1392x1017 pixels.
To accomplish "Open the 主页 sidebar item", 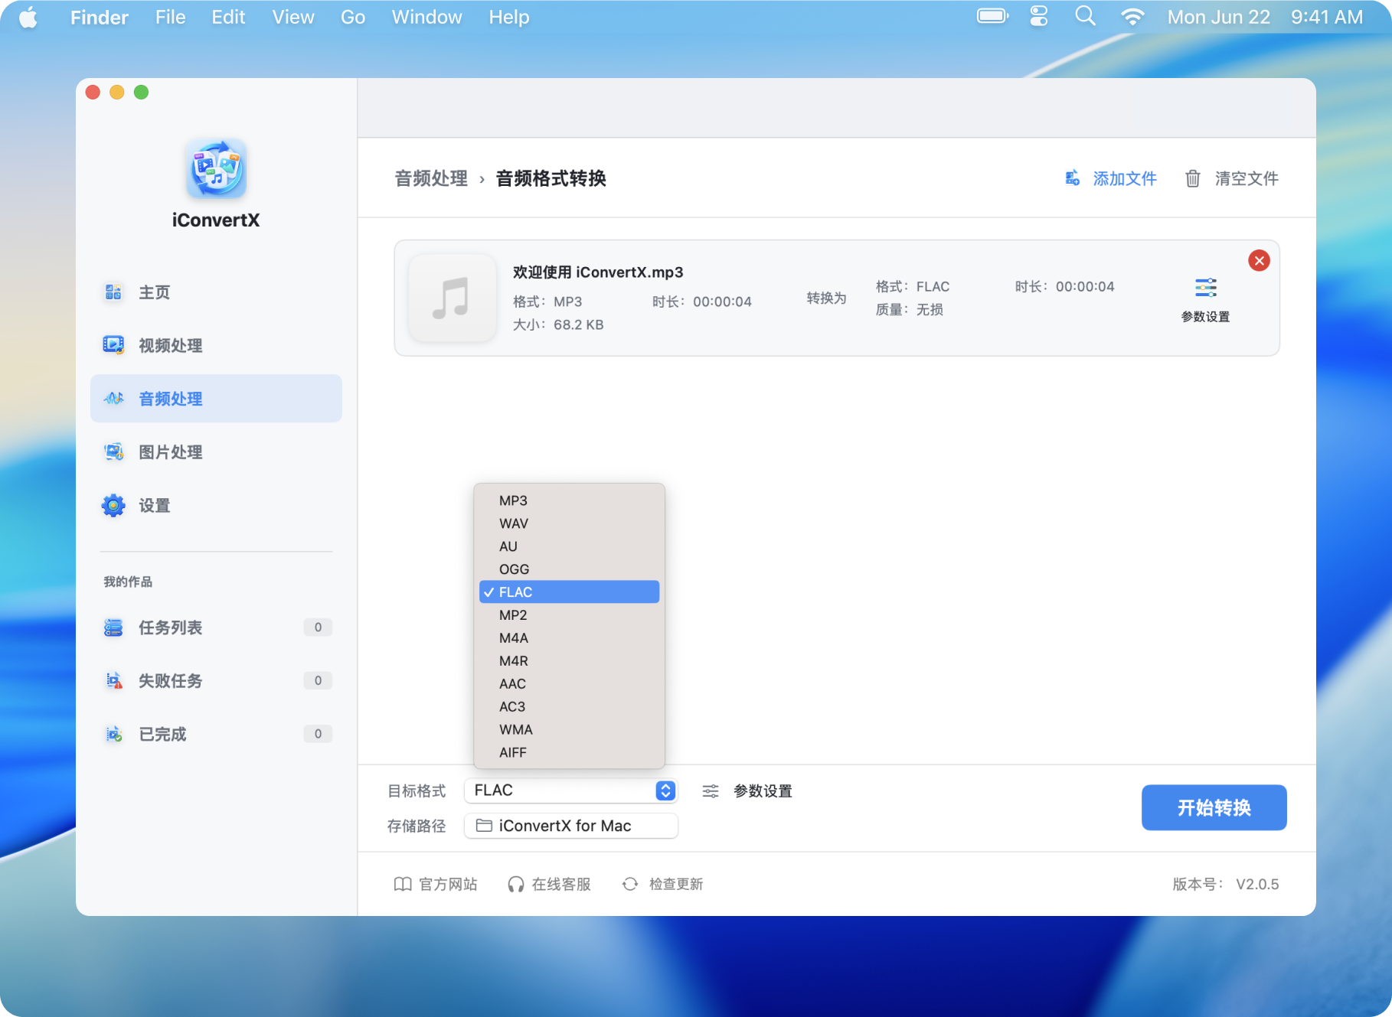I will [x=216, y=292].
